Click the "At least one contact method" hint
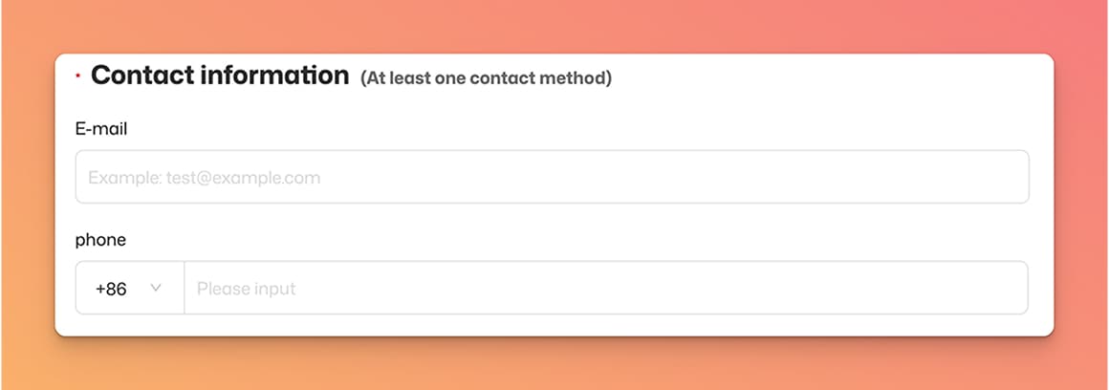The width and height of the screenshot is (1109, 390). (486, 78)
